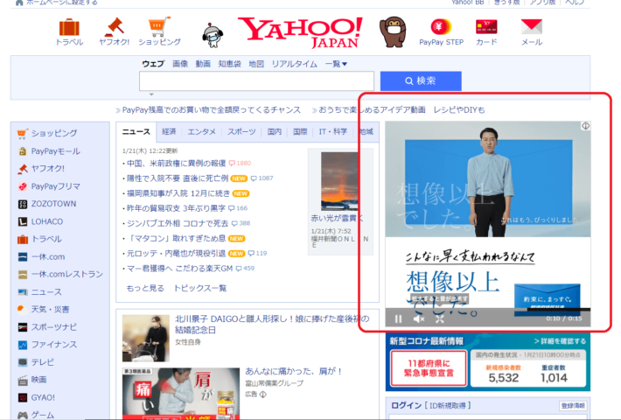
Task: Select the ウェブ search tab
Action: pos(153,64)
